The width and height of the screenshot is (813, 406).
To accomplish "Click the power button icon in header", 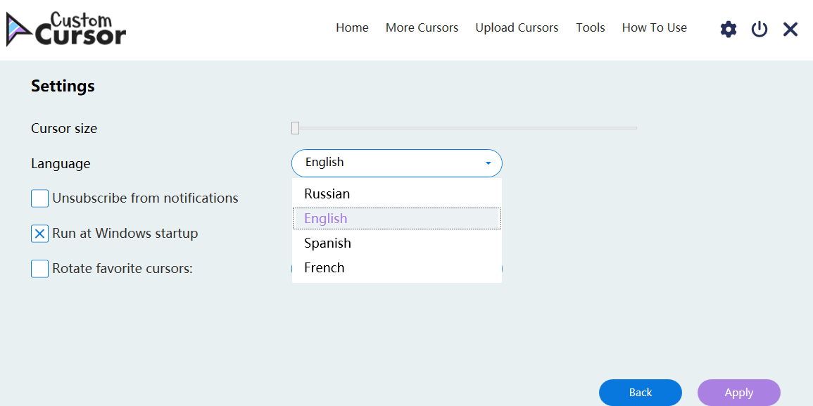I will tap(759, 28).
